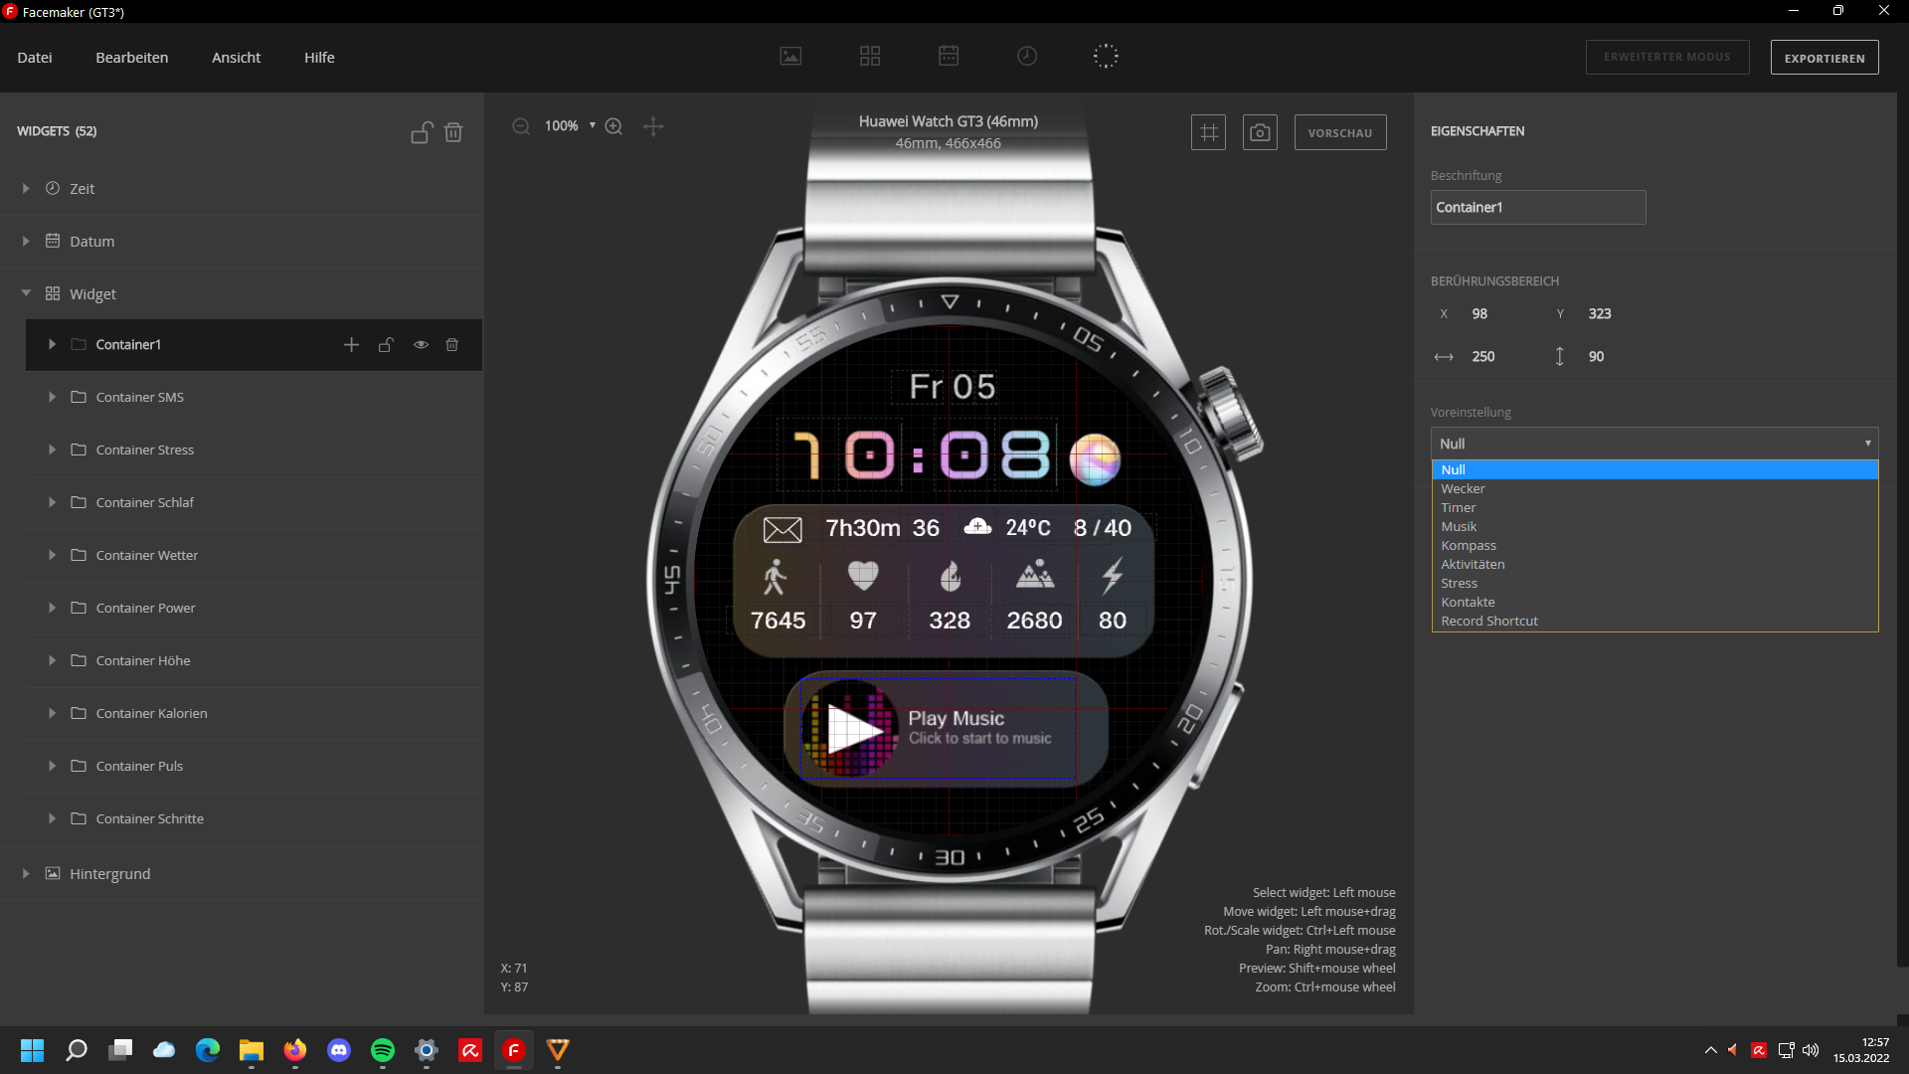Choose Musik from preset list

(1654, 527)
